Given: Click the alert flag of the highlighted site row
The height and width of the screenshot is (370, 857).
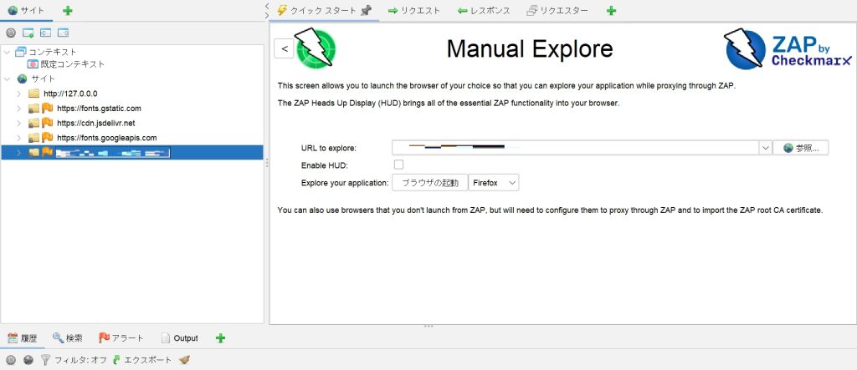Looking at the screenshot, I should 48,152.
